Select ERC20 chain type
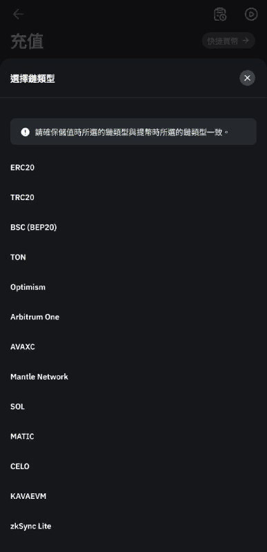This screenshot has width=267, height=552. pyautogui.click(x=133, y=168)
